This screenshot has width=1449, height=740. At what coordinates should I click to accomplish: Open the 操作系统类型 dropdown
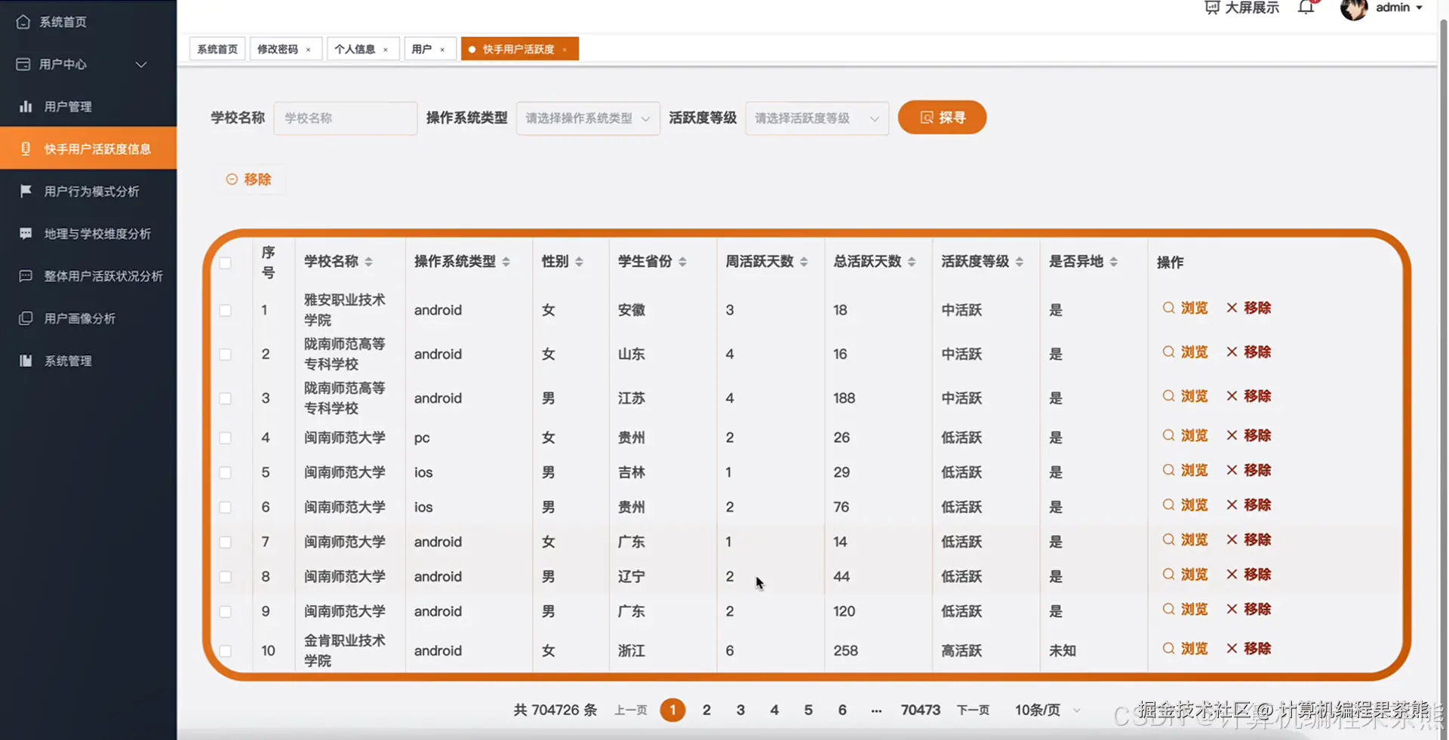[588, 118]
